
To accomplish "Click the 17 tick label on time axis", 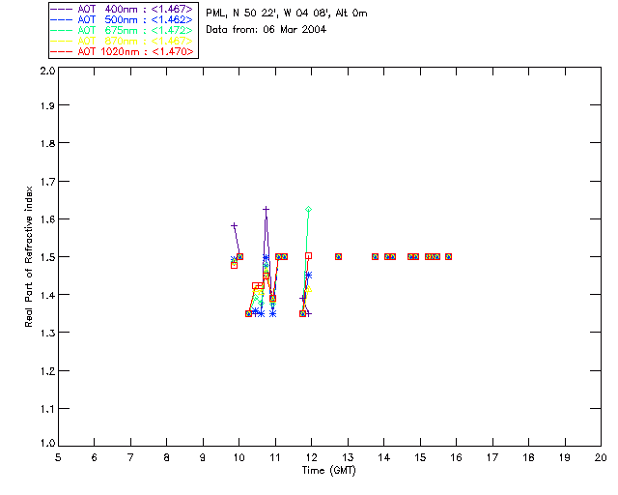I will 492,457.
